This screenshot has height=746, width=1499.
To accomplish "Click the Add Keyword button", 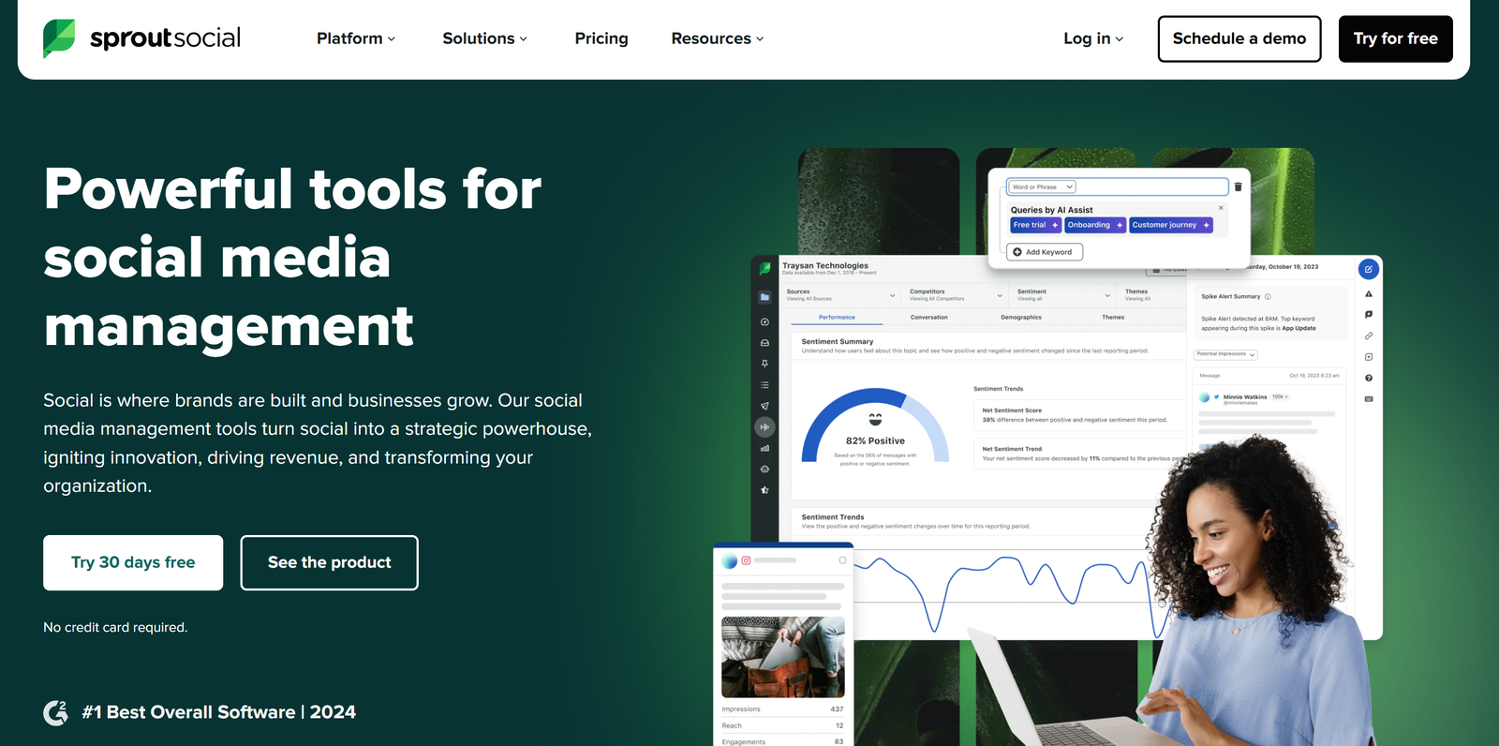I will (x=1045, y=252).
